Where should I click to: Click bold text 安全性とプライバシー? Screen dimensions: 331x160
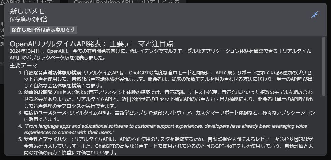(48, 139)
